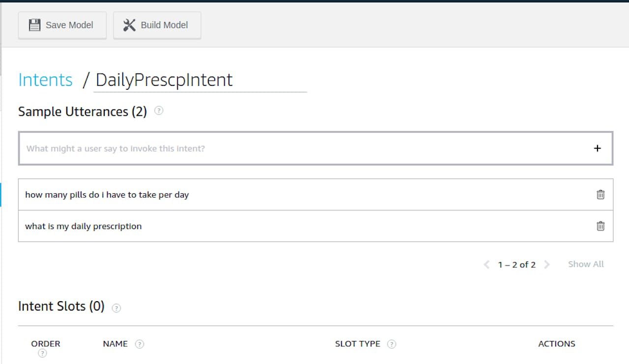Screen dimensions: 629x364
Task: Click the Build Model button
Action: (157, 25)
